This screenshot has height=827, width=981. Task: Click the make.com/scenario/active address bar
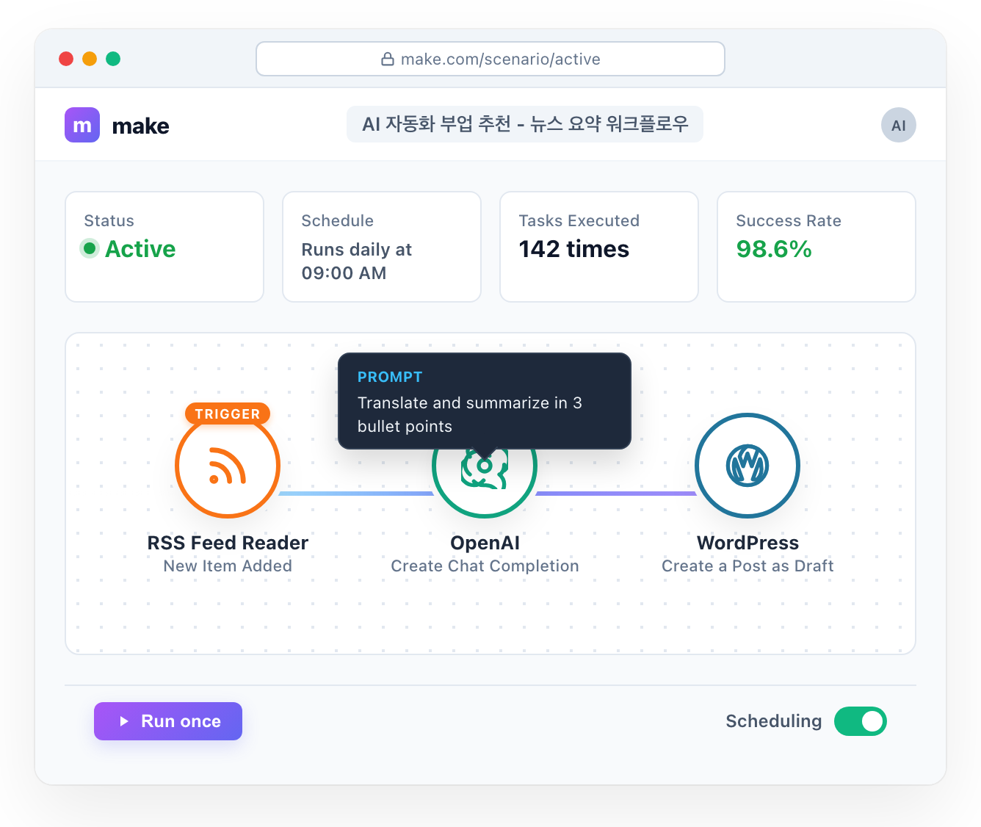coord(490,59)
